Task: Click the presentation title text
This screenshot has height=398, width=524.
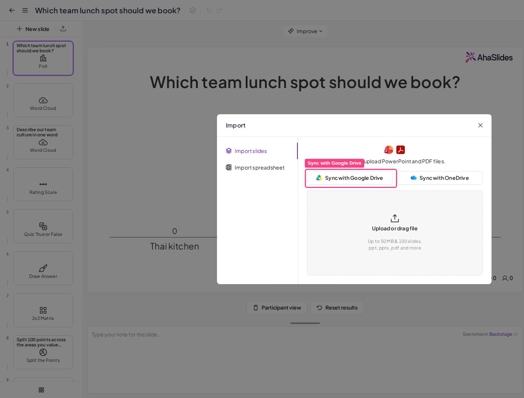Action: tap(108, 10)
